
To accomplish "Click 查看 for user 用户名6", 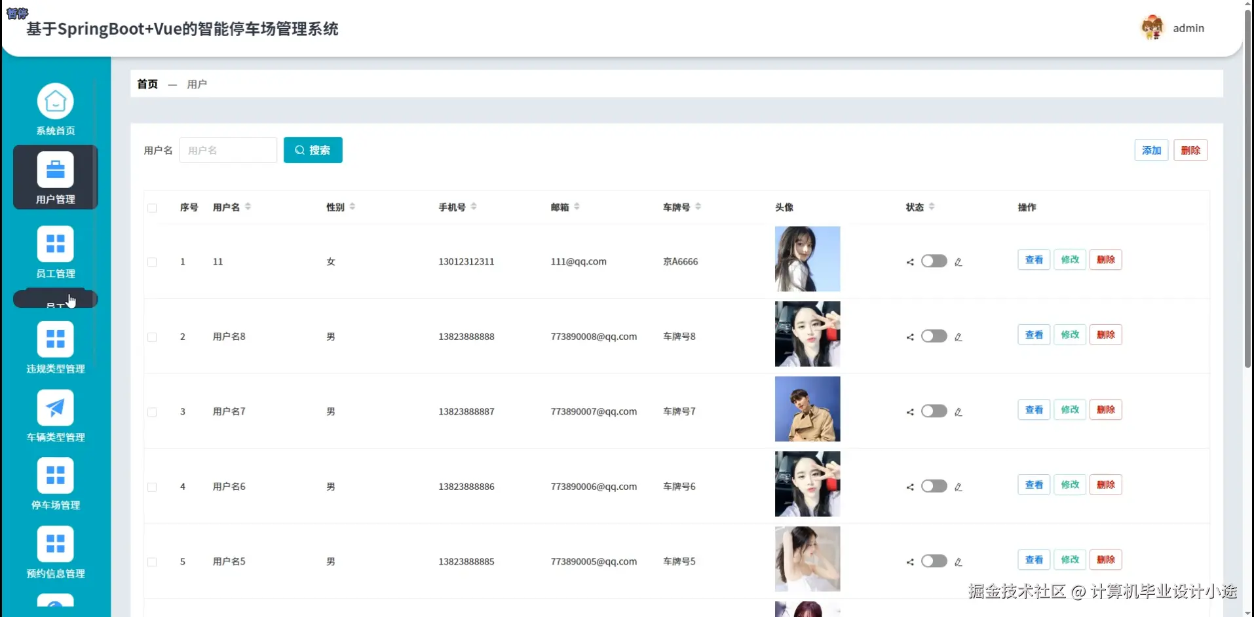I will point(1033,485).
